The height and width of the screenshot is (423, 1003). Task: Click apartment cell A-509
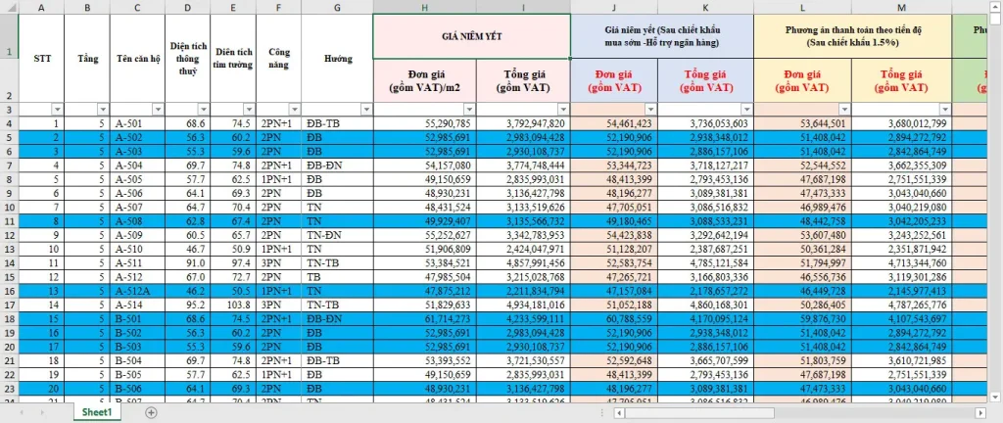pyautogui.click(x=137, y=236)
